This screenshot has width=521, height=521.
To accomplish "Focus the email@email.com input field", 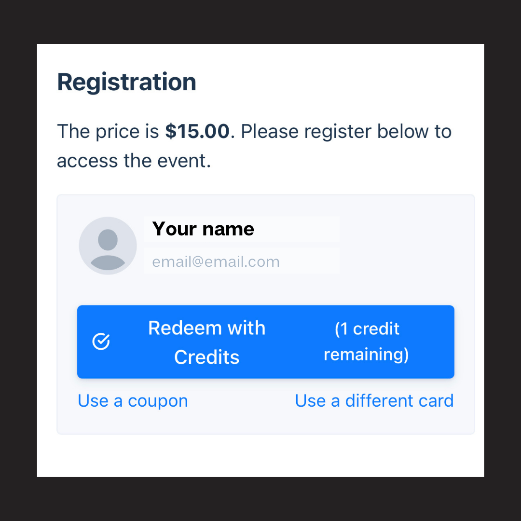I will [241, 261].
